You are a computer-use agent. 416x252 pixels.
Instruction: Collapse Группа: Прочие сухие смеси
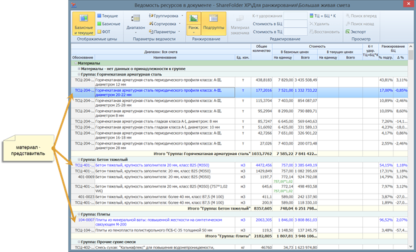point(79,242)
